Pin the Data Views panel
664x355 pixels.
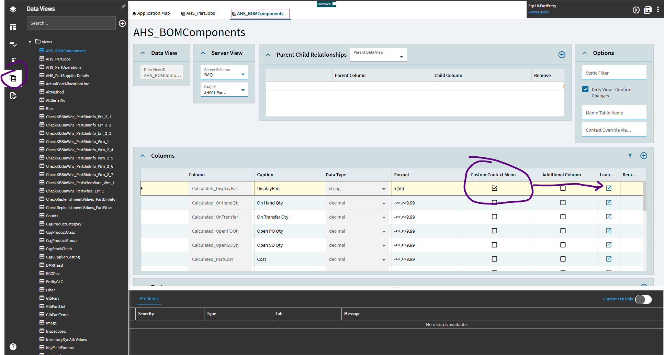[x=123, y=6]
